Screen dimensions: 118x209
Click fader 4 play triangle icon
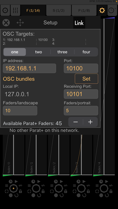[x=107, y=181]
